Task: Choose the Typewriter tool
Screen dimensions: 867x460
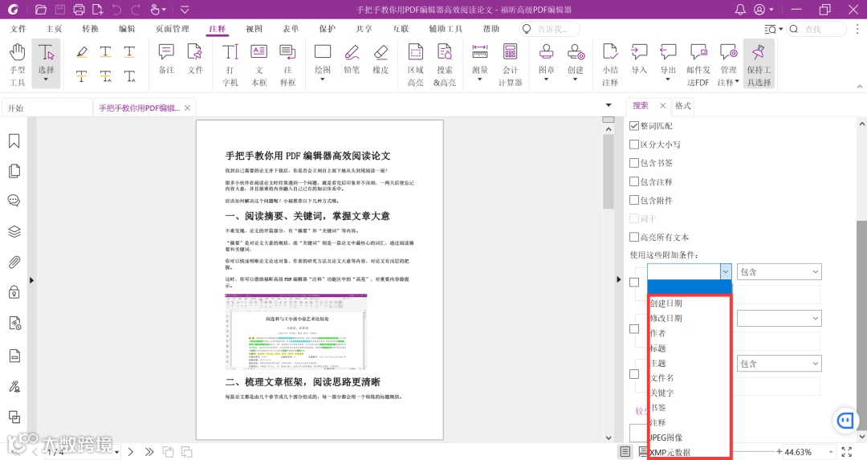Action: (x=230, y=65)
